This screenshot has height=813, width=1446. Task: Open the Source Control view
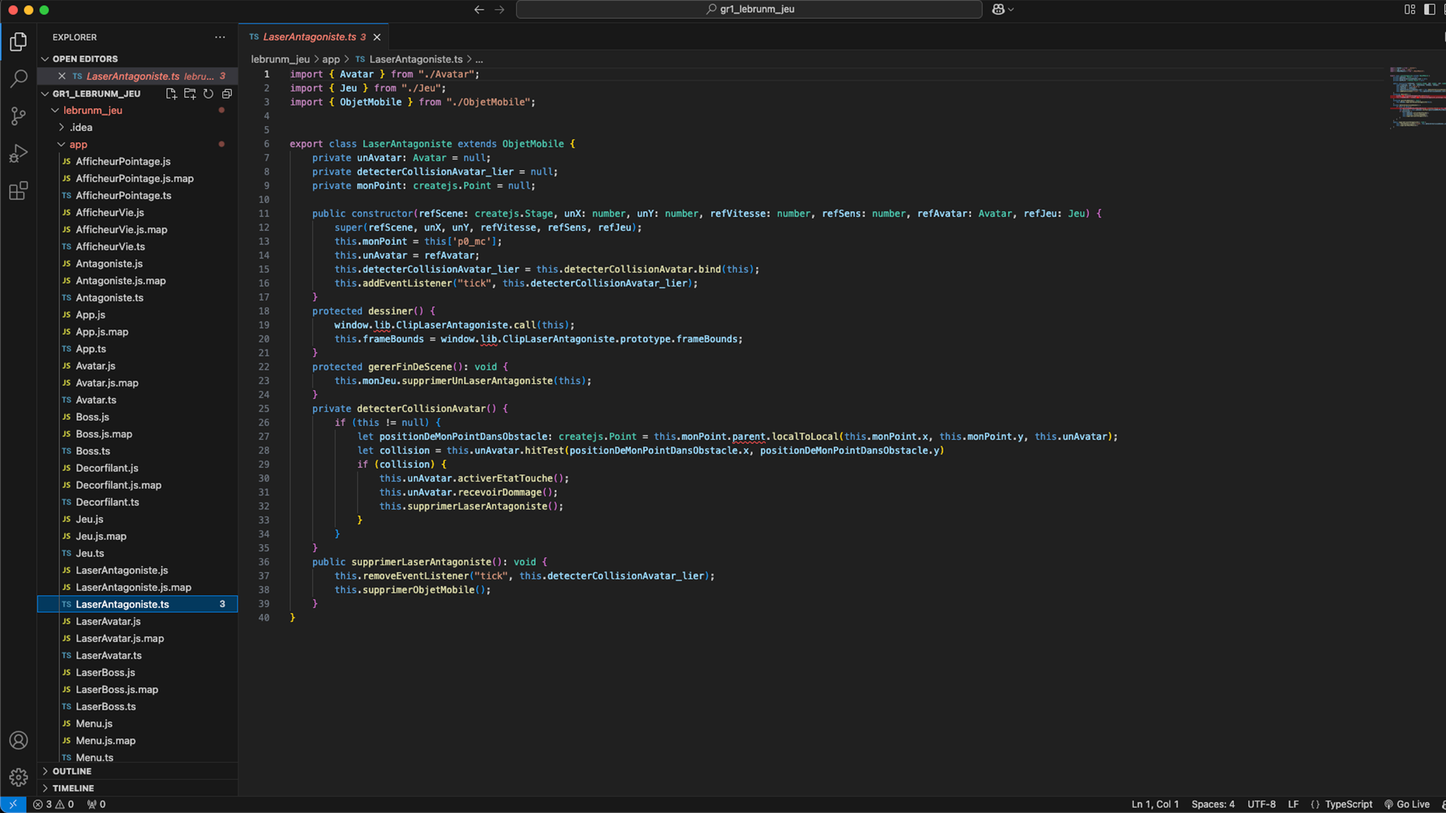[18, 115]
